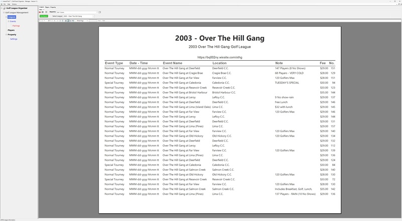
Task: Click the find text field in report toolbar
Action: pos(90,20)
